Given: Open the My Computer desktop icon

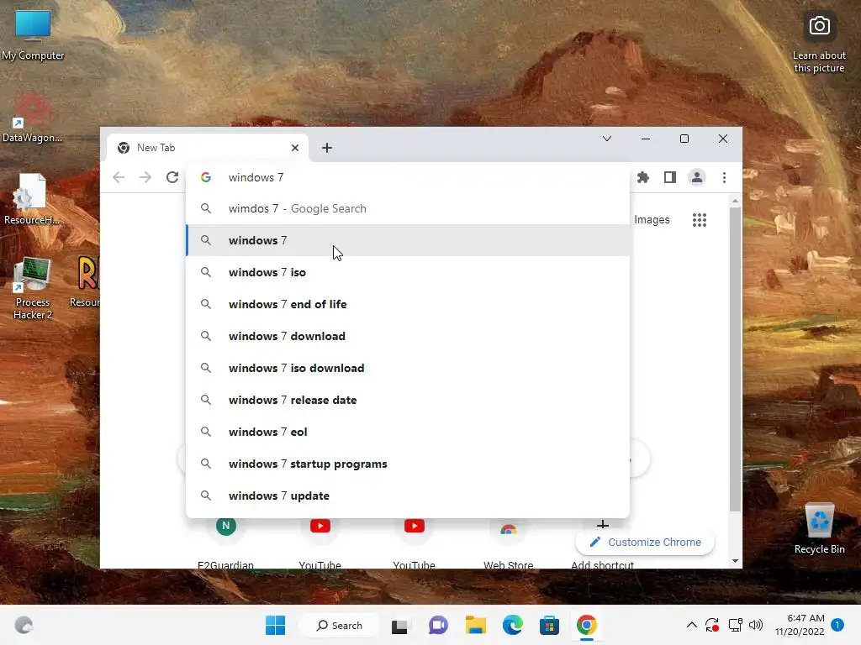Looking at the screenshot, I should [x=33, y=34].
